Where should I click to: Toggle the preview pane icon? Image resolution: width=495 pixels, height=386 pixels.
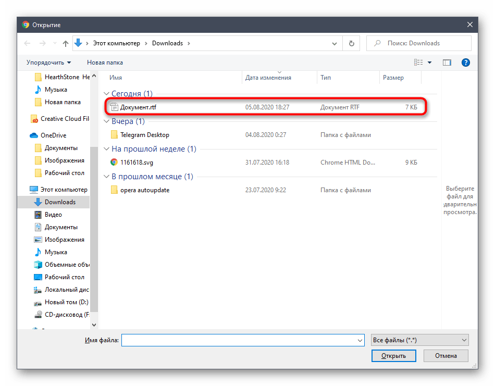pos(447,63)
